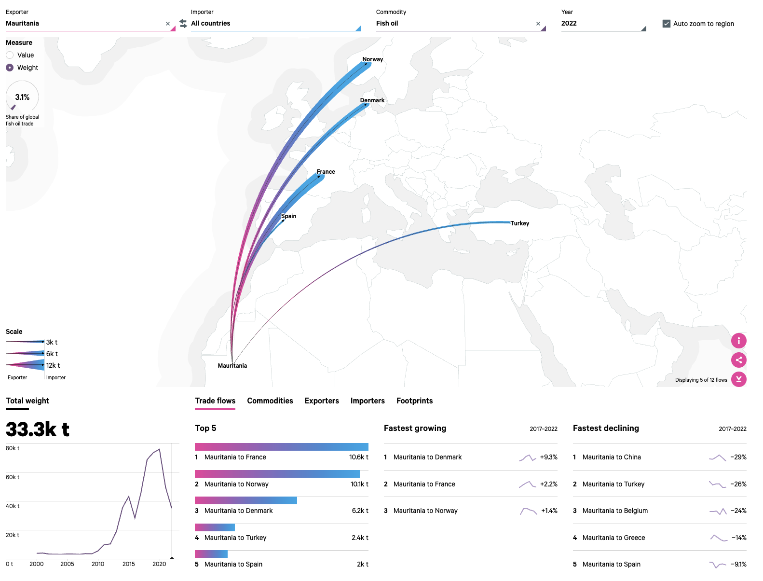This screenshot has width=763, height=581.
Task: Open the Exporter dropdown field
Action: pyautogui.click(x=84, y=24)
